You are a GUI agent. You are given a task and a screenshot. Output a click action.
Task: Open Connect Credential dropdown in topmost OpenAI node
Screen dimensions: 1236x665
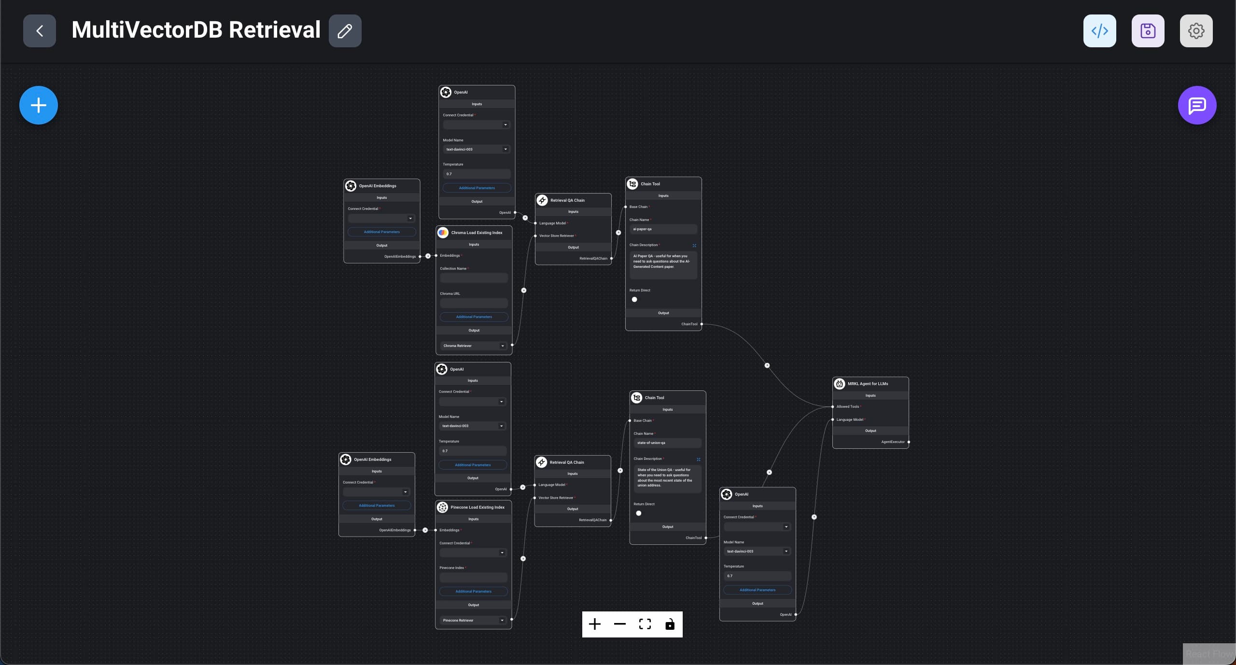[477, 125]
